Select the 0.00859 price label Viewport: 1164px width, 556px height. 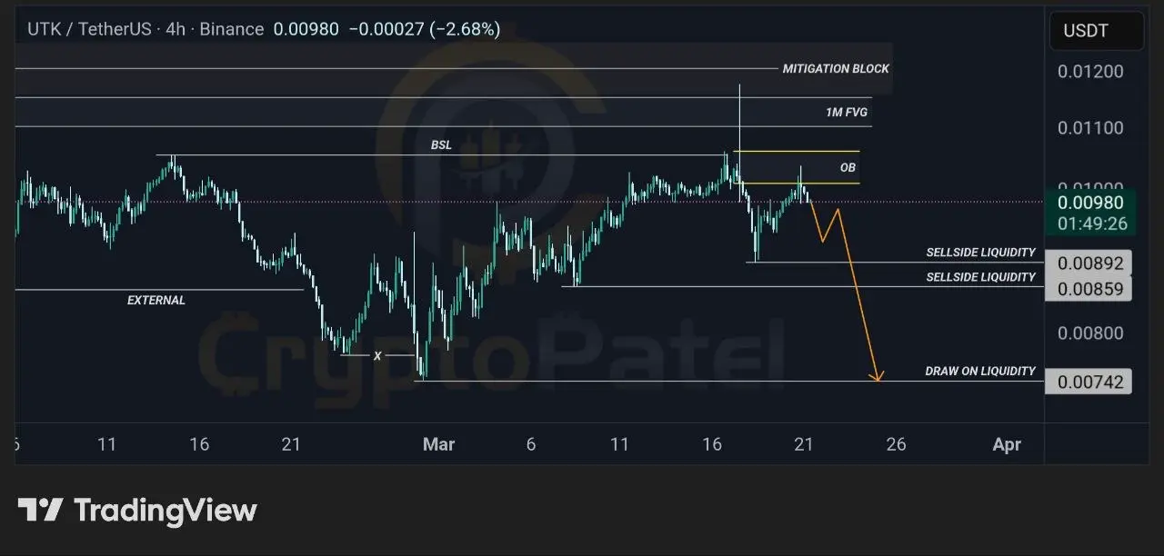click(1089, 290)
